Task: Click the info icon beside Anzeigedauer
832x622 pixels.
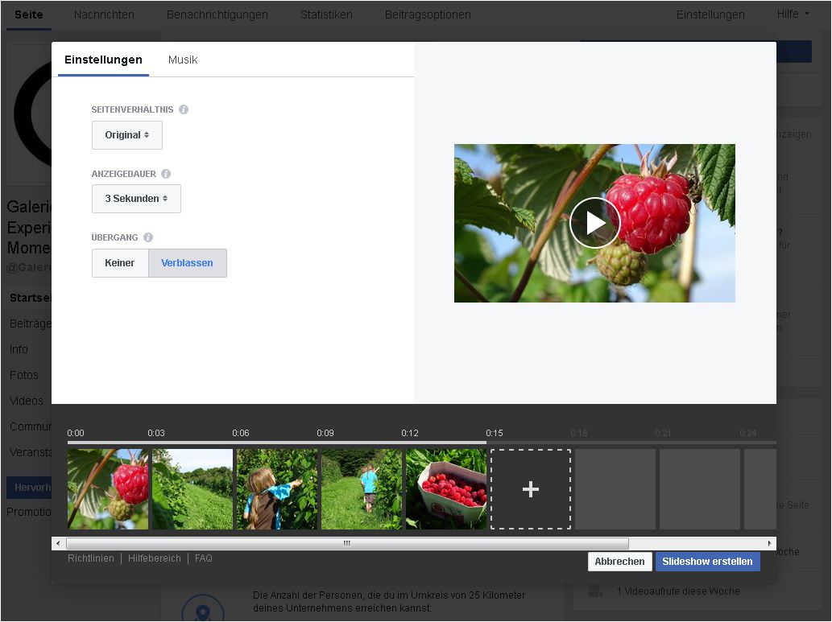Action: tap(166, 174)
